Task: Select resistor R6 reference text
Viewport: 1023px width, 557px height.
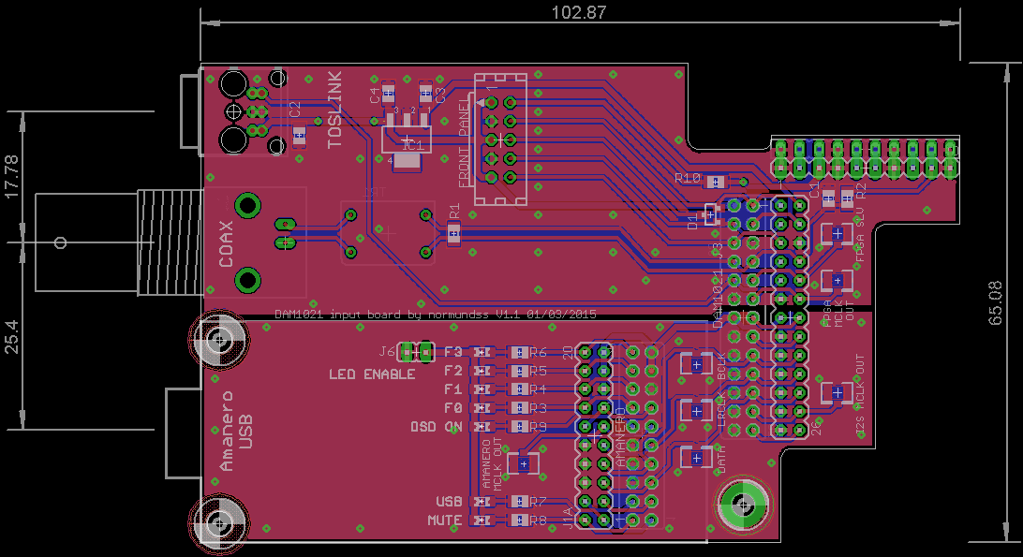Action: (x=539, y=352)
